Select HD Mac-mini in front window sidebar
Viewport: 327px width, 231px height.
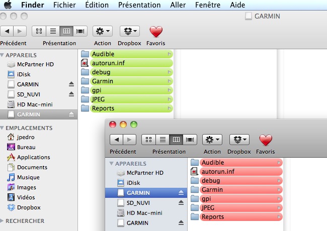146,213
